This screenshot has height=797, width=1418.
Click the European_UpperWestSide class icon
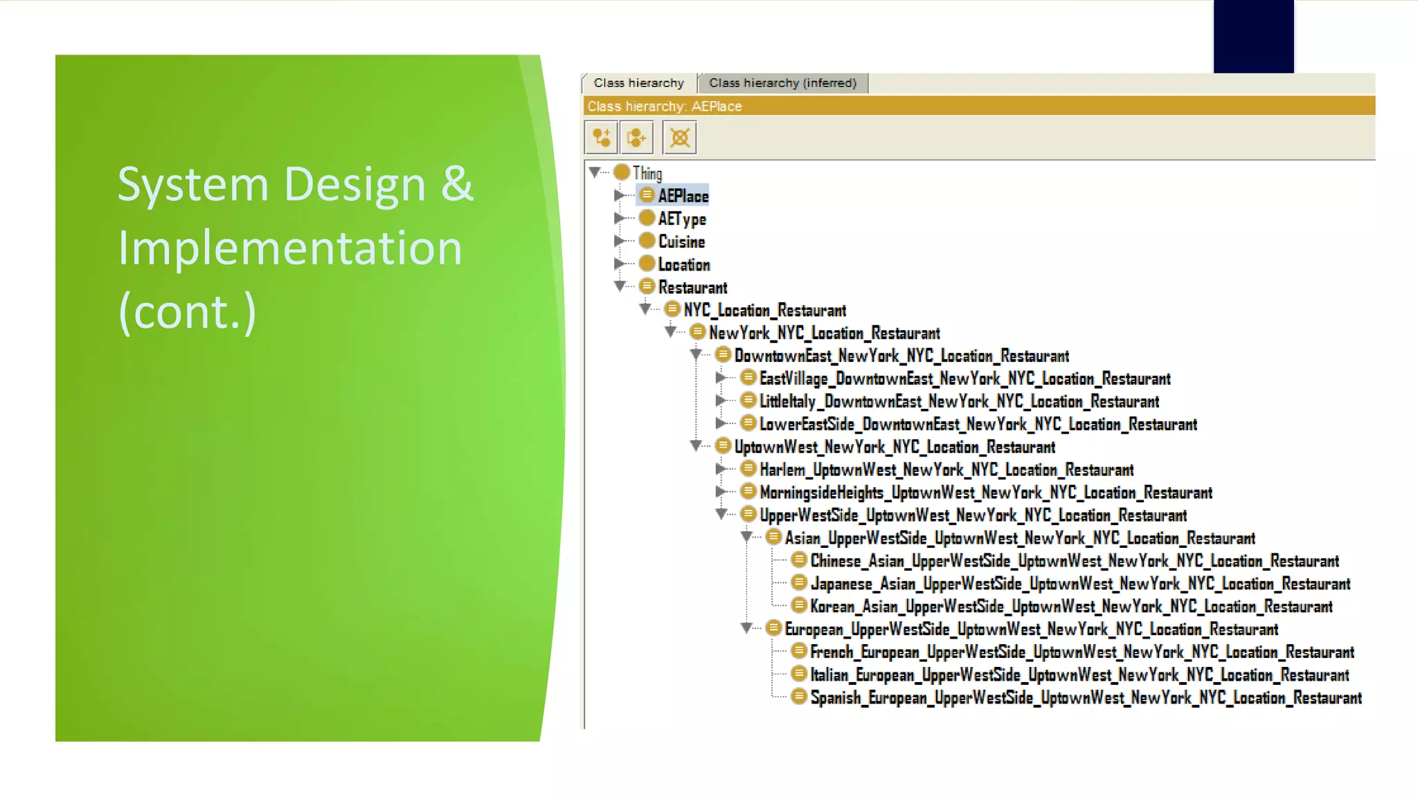point(773,628)
